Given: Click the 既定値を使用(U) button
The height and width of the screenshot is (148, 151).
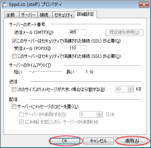Looking at the screenshot, I should [x=124, y=32].
